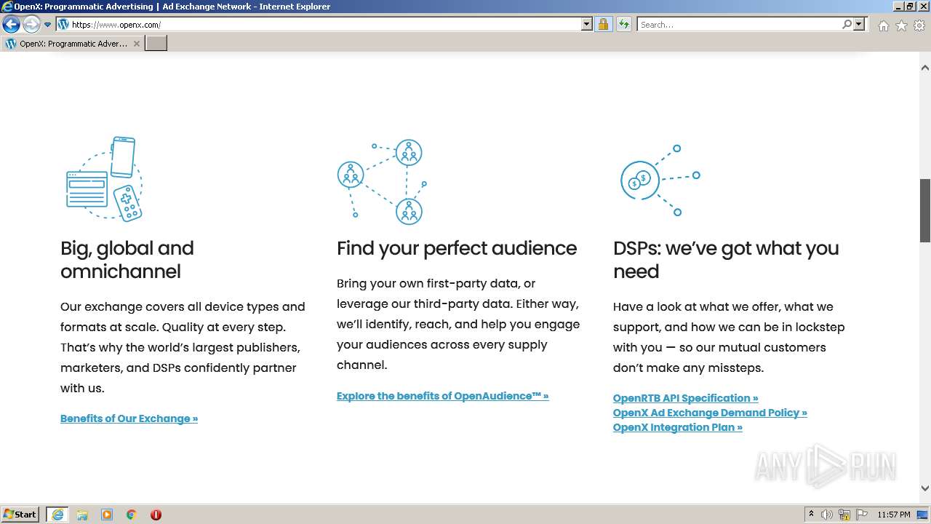Click the scrollbar down arrow

925,489
